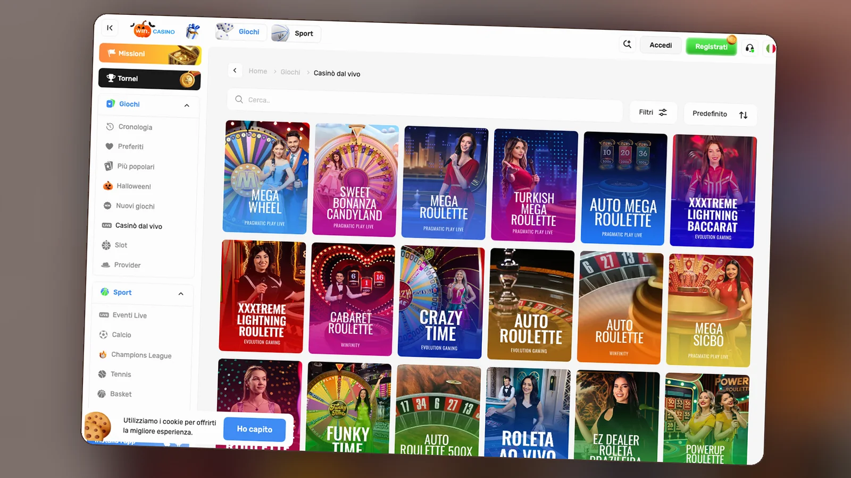The height and width of the screenshot is (478, 851).
Task: Open the Predefinito sorting dropdown
Action: 720,114
